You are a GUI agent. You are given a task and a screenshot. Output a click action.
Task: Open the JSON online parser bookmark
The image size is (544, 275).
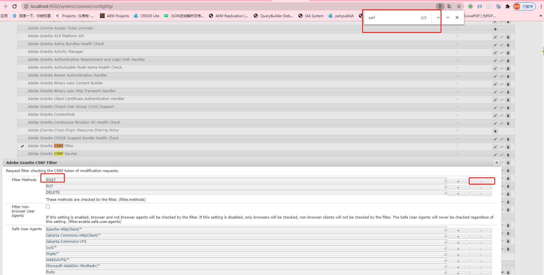(184, 16)
